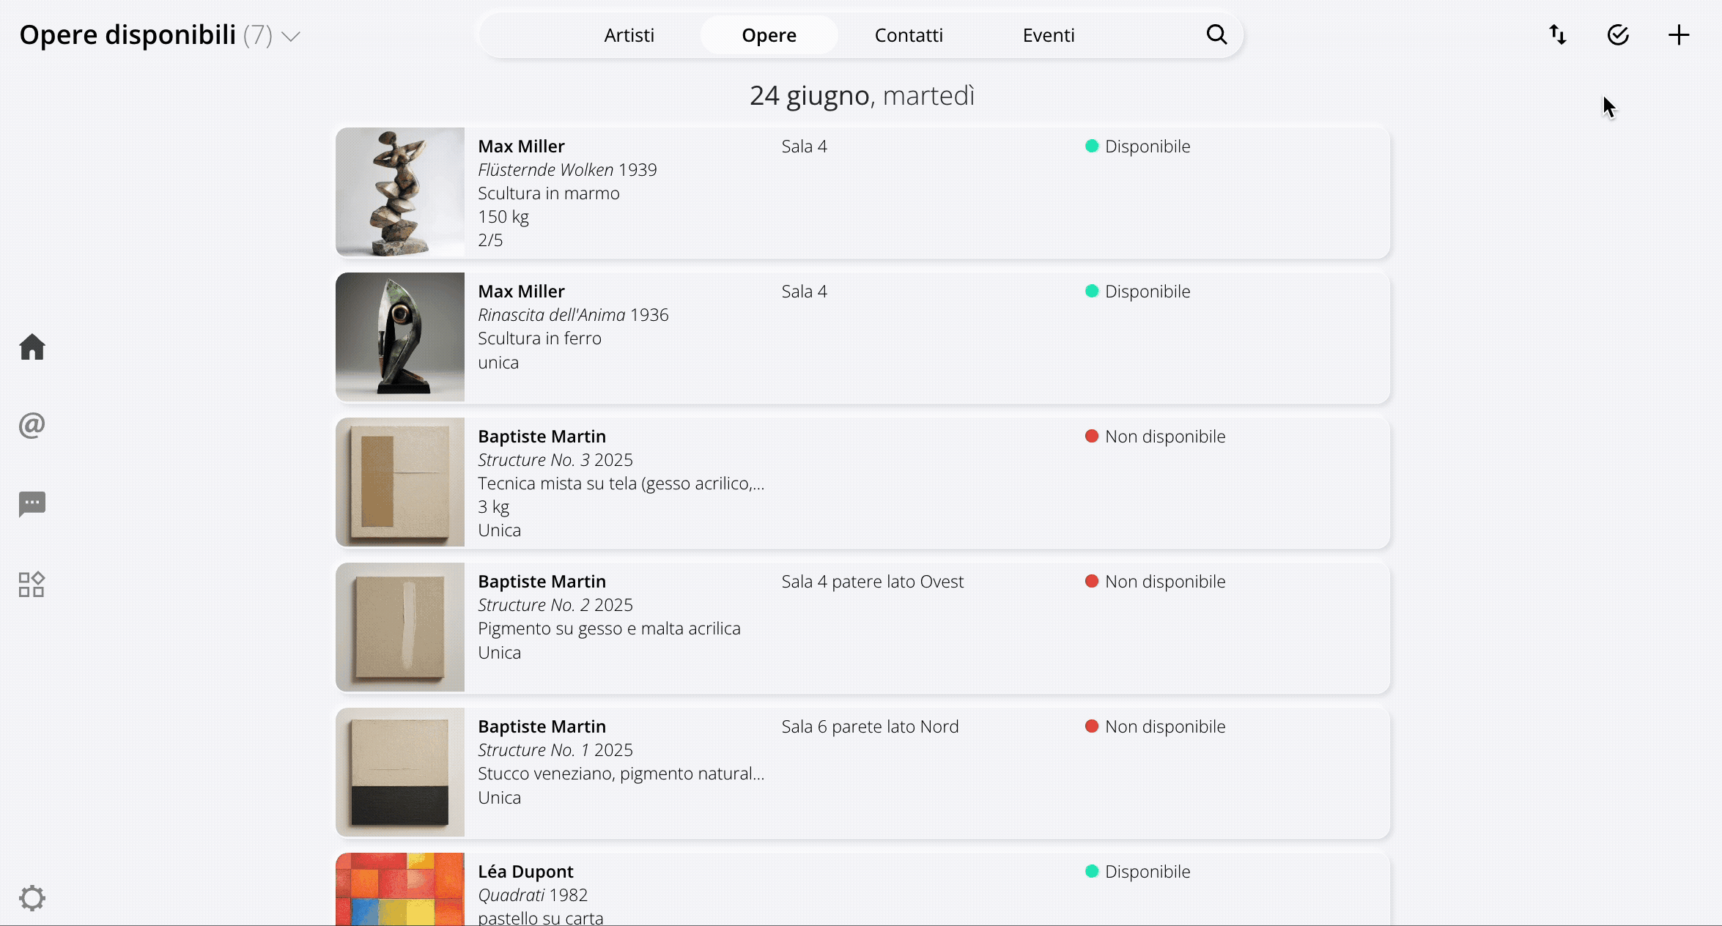Click Baptiste Martin on Structure No. 1

[542, 726]
